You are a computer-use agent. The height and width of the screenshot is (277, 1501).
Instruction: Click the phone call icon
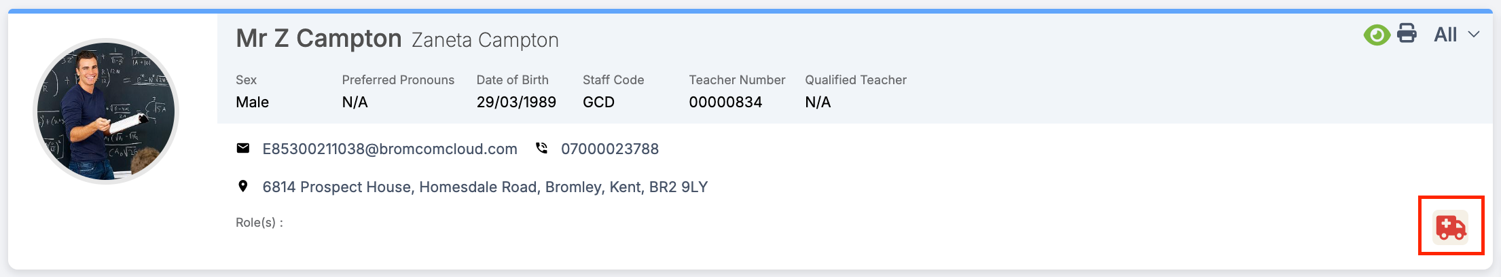(x=541, y=148)
